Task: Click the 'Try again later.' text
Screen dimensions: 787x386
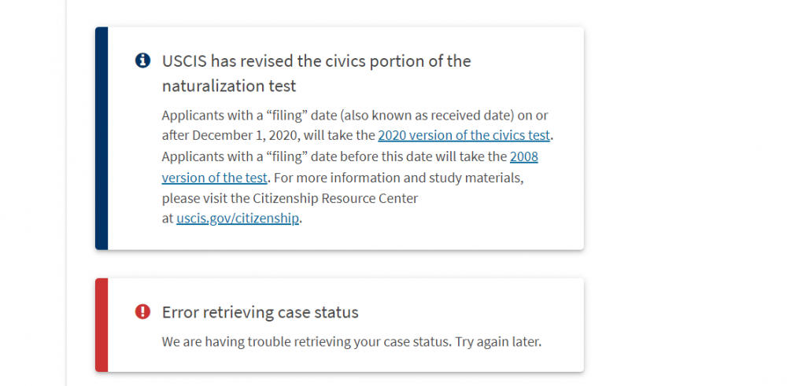Action: pos(499,343)
